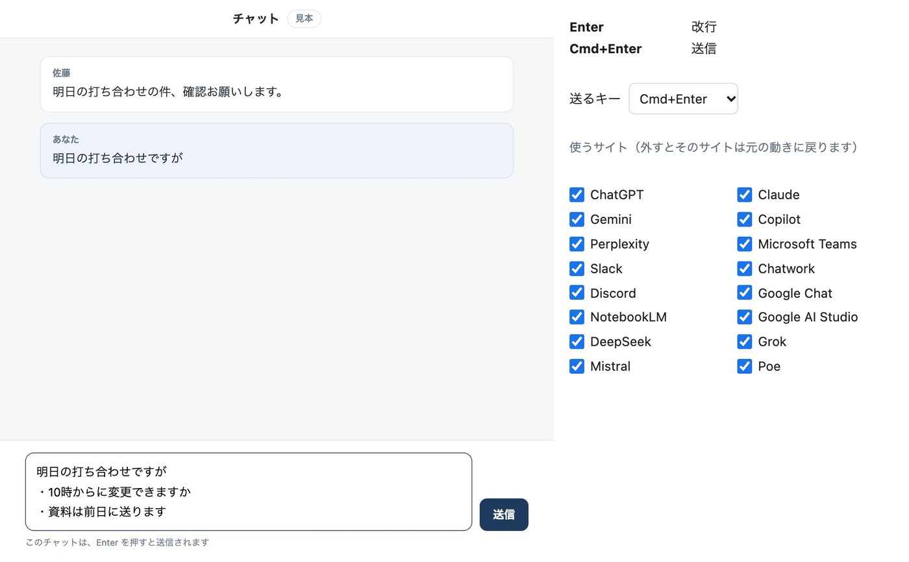Click the 改行 label text
The image size is (909, 562).
pos(704,27)
